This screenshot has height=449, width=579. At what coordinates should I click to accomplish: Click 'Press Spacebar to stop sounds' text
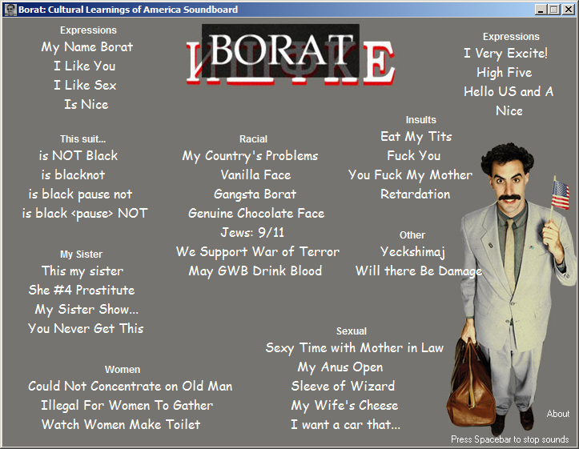[510, 439]
